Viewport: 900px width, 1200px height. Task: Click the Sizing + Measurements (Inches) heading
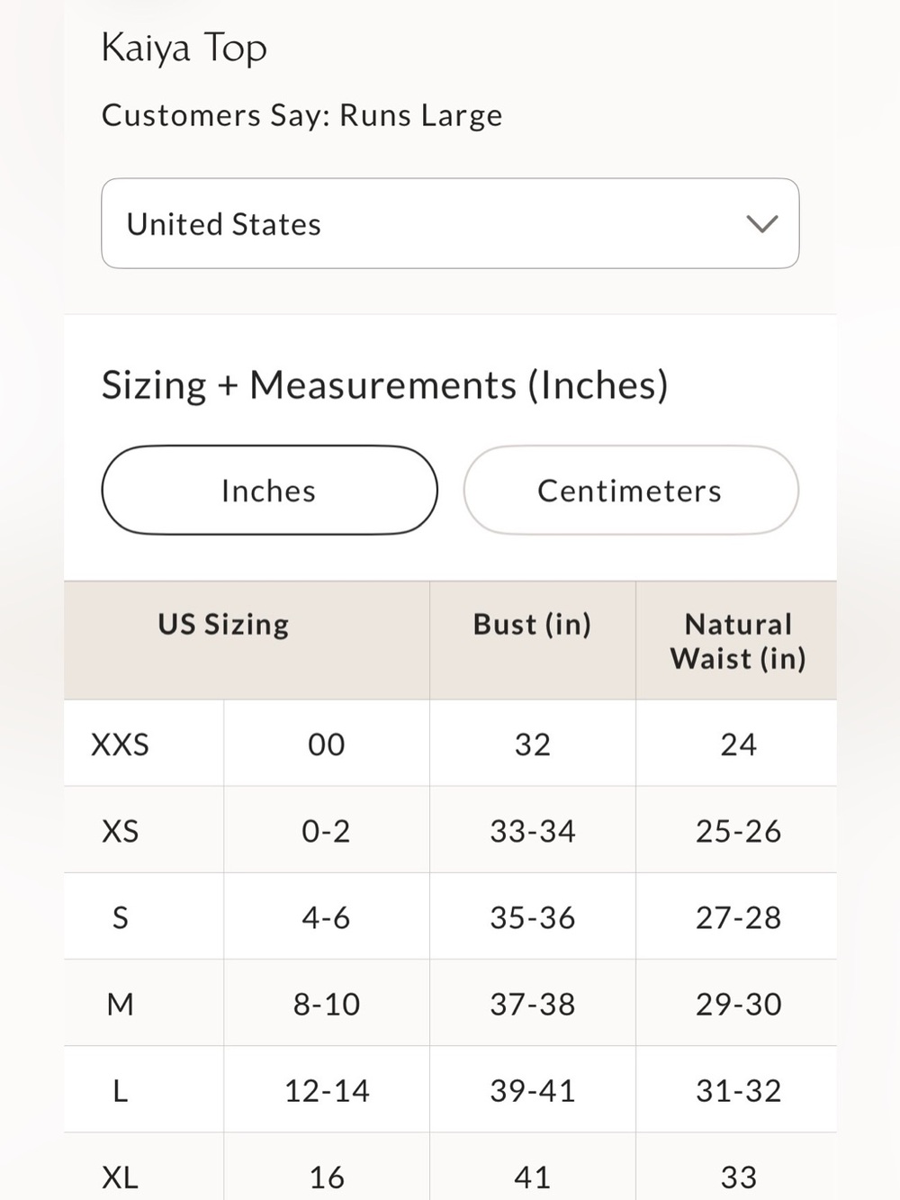(x=385, y=385)
